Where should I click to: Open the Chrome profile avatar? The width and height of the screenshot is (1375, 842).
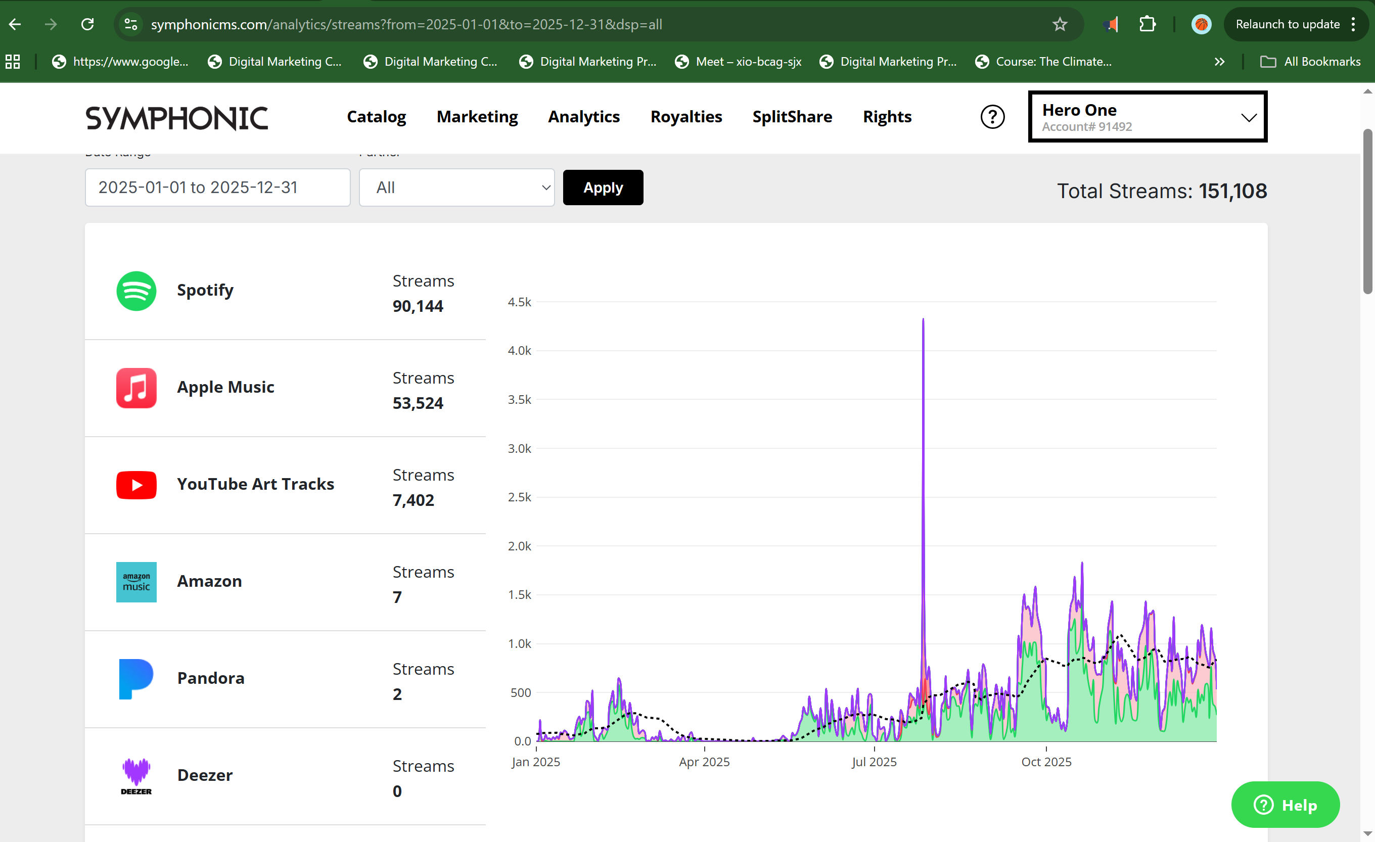point(1202,24)
